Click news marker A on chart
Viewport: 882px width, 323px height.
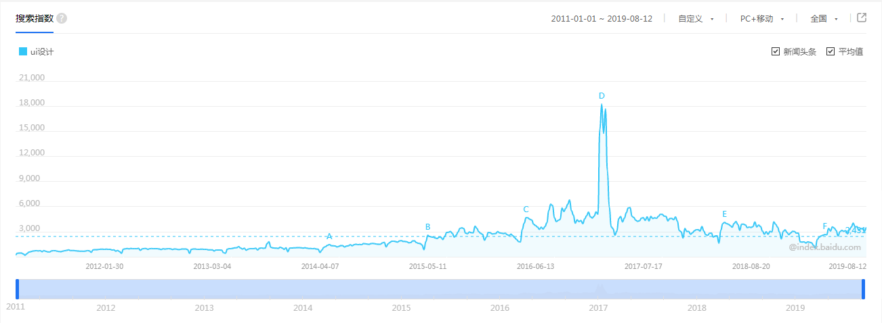pos(329,237)
